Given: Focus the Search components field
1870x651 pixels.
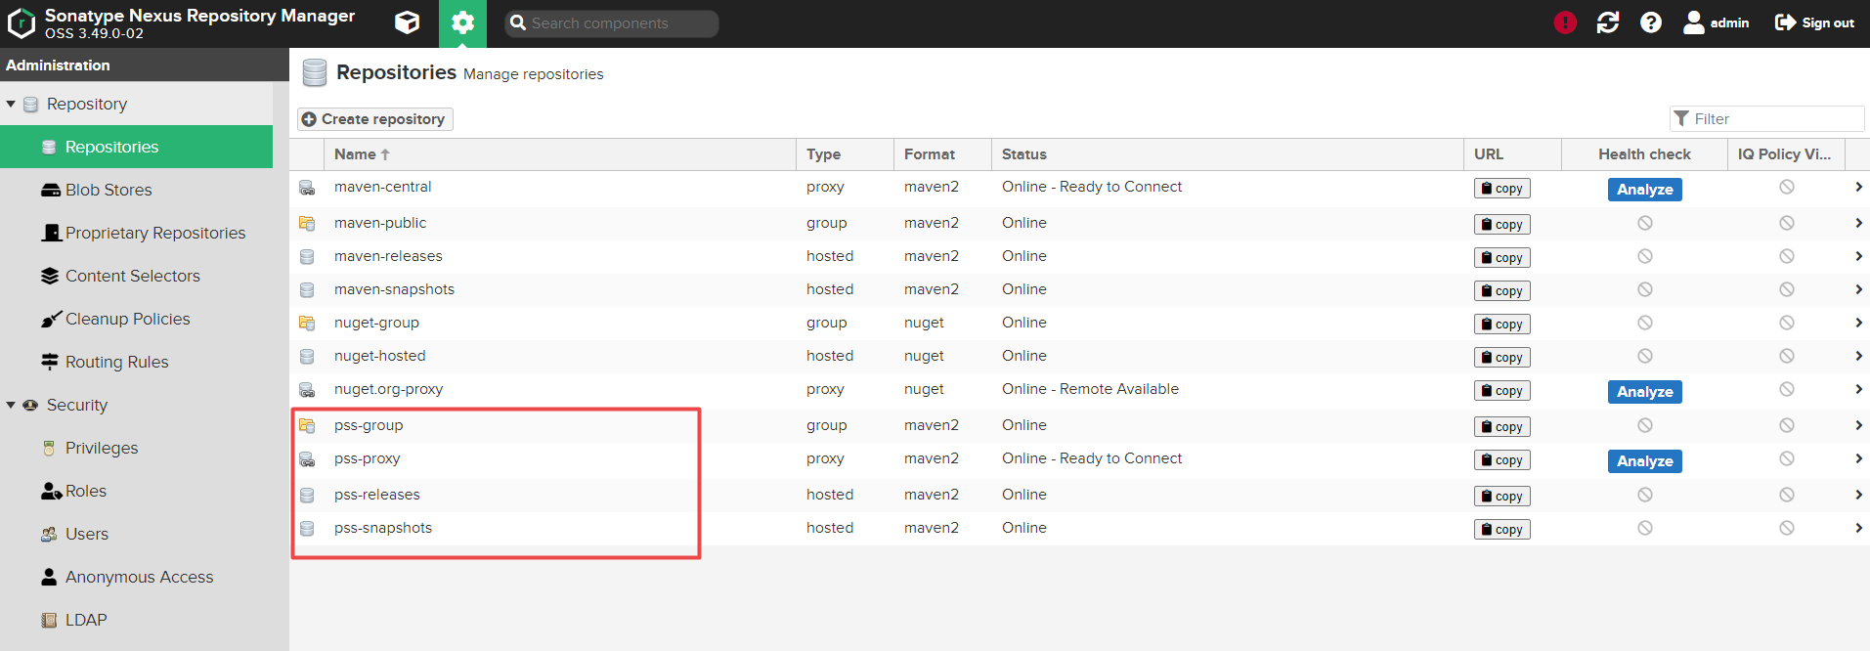Looking at the screenshot, I should coord(612,23).
